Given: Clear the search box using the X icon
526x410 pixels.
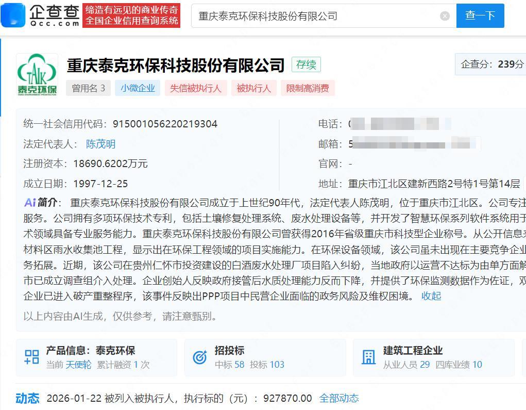Looking at the screenshot, I should click(x=444, y=15).
